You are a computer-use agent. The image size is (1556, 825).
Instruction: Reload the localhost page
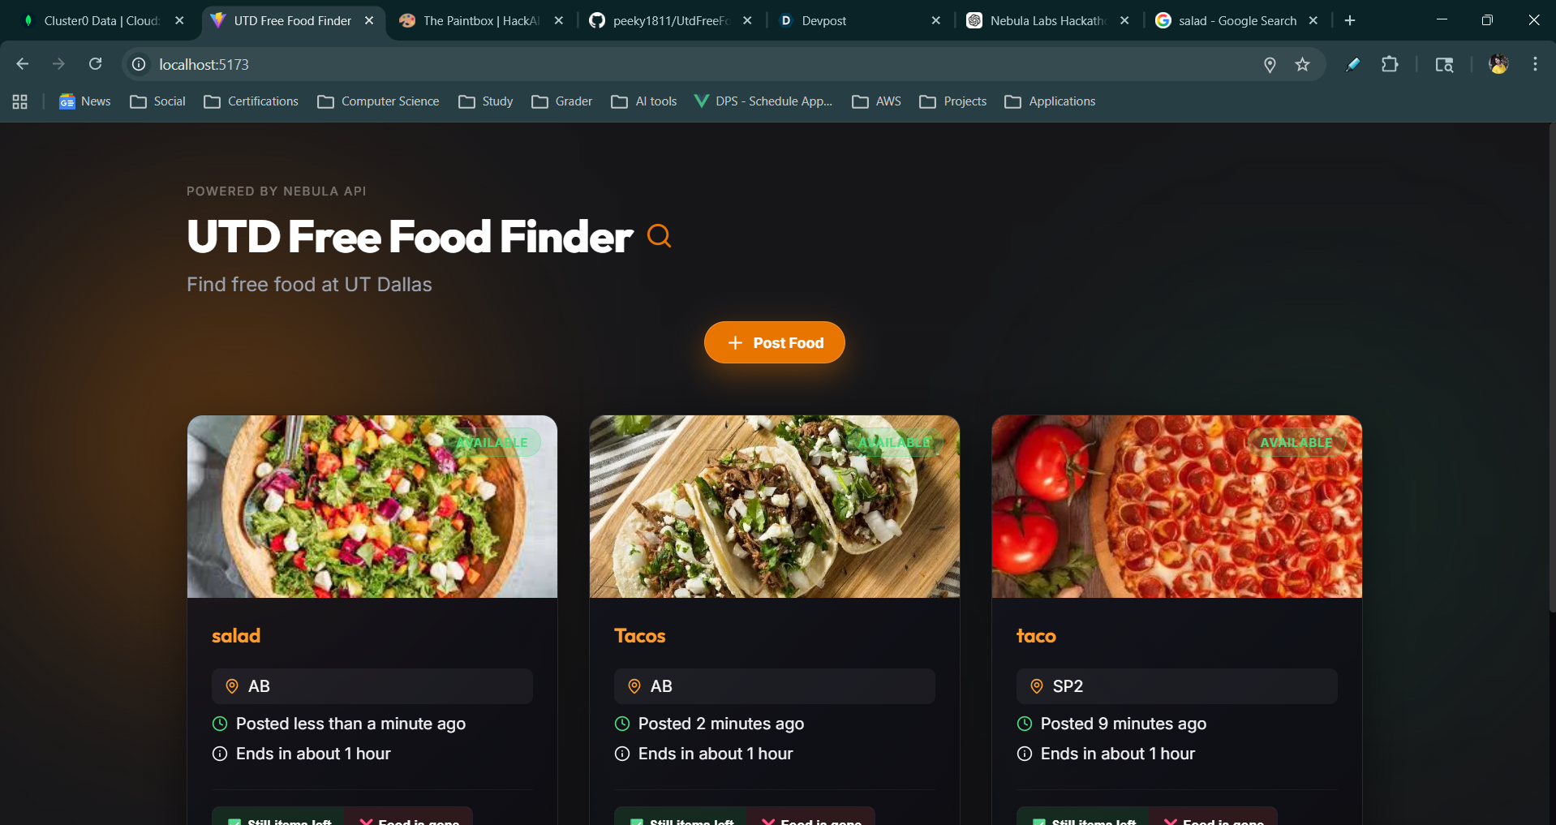(x=95, y=64)
